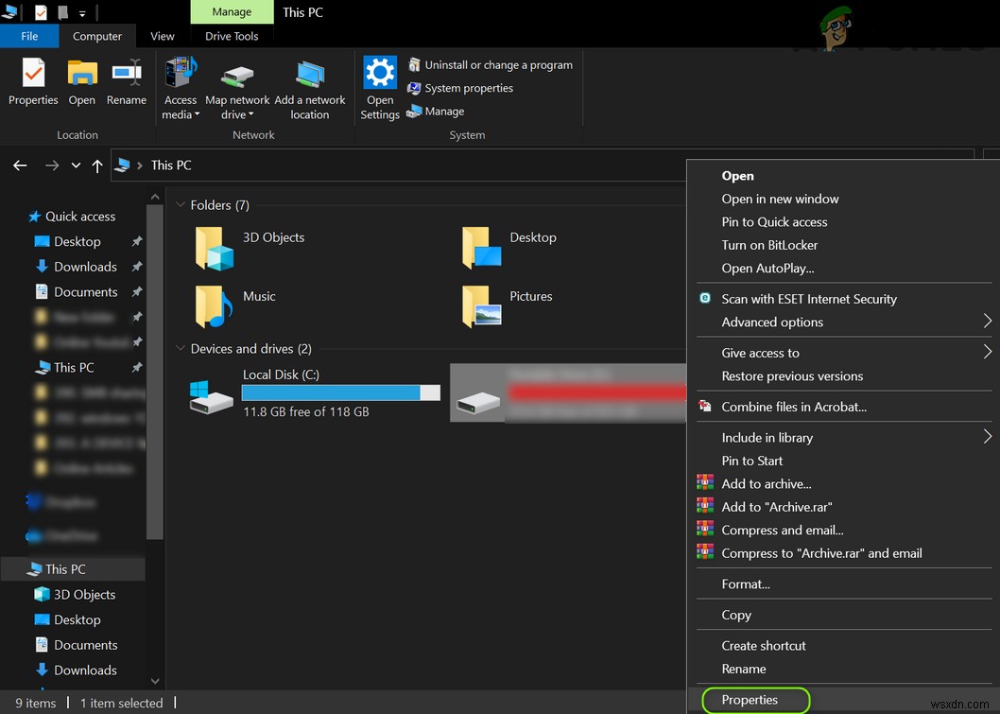Select the highlighted This PC tree node
Image resolution: width=1000 pixels, height=714 pixels.
coord(72,569)
